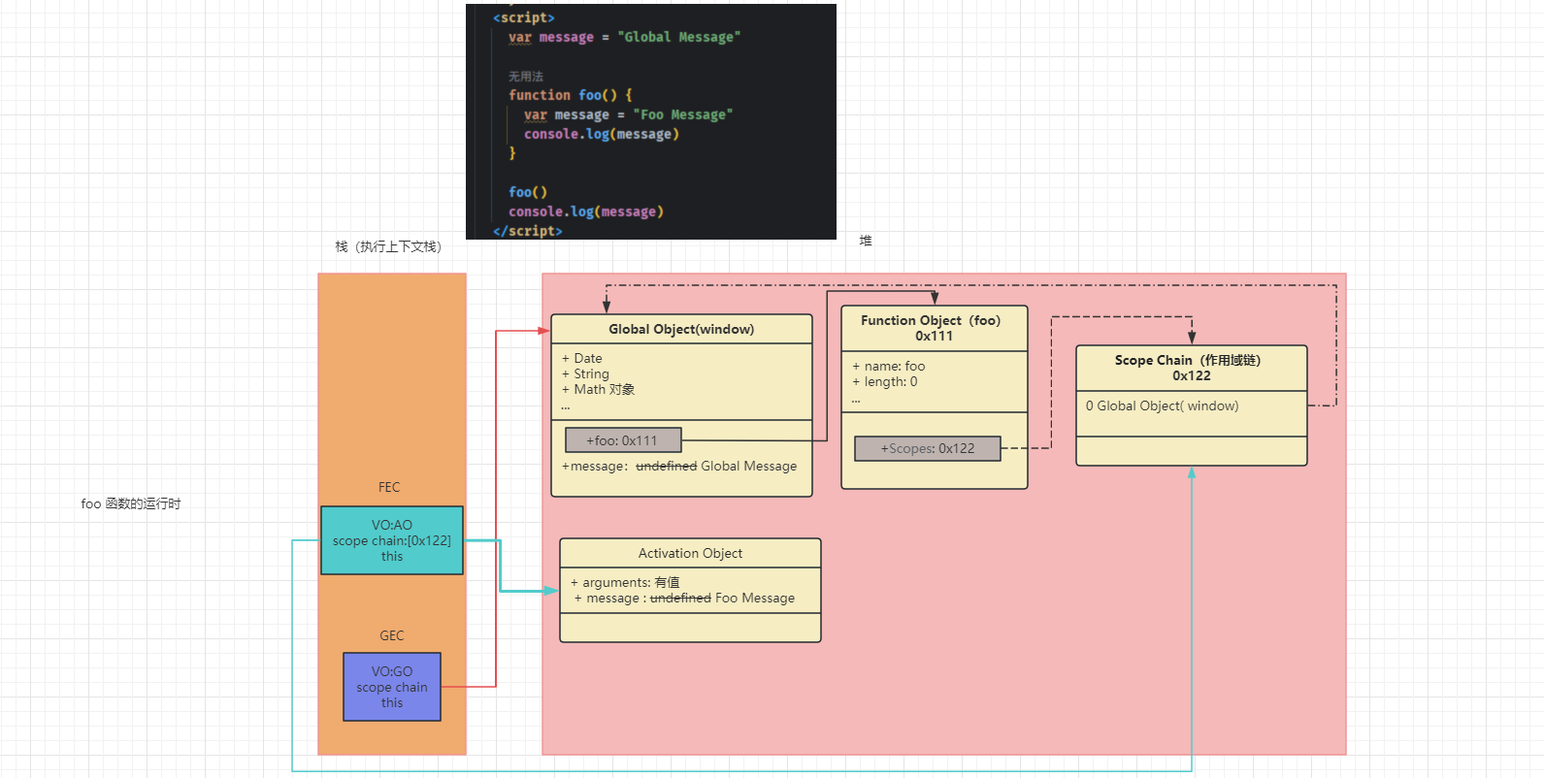Click the cyan VO:AO context box
The width and height of the screenshot is (1544, 778).
pos(391,540)
